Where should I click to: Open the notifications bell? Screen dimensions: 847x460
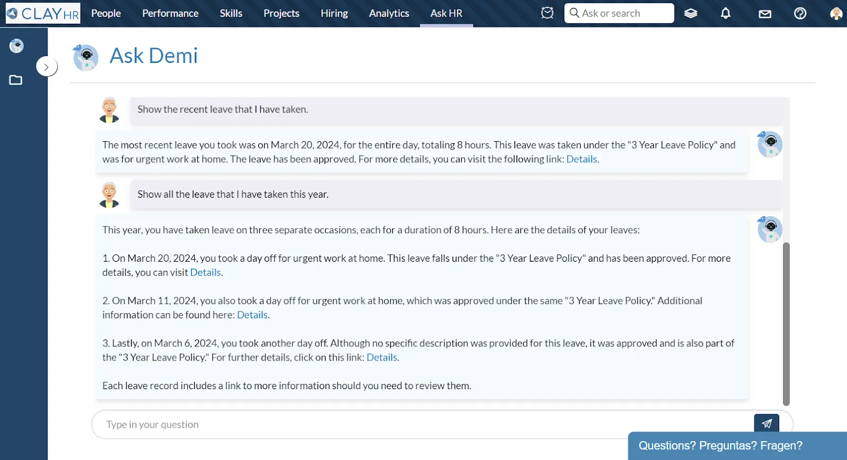click(726, 13)
